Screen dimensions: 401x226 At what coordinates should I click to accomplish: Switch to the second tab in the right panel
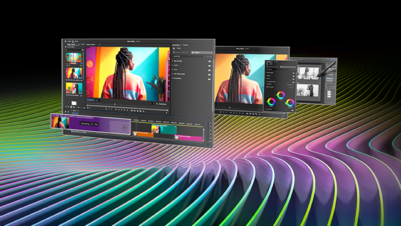185,45
